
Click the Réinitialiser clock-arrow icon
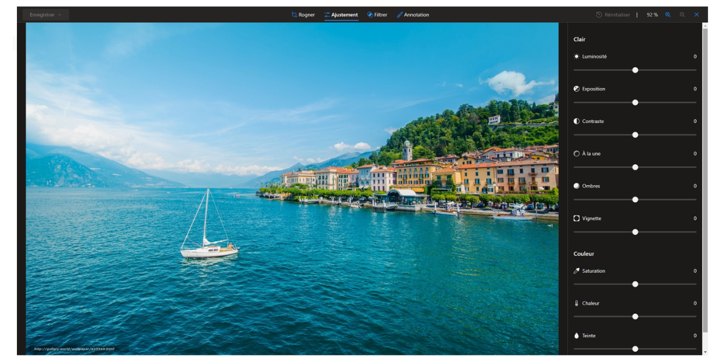tap(599, 14)
